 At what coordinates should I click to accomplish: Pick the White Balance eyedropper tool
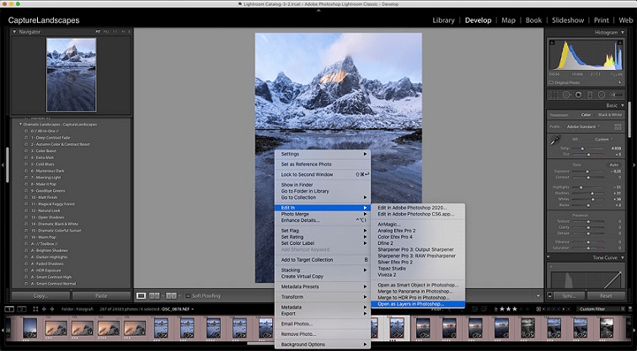click(554, 141)
